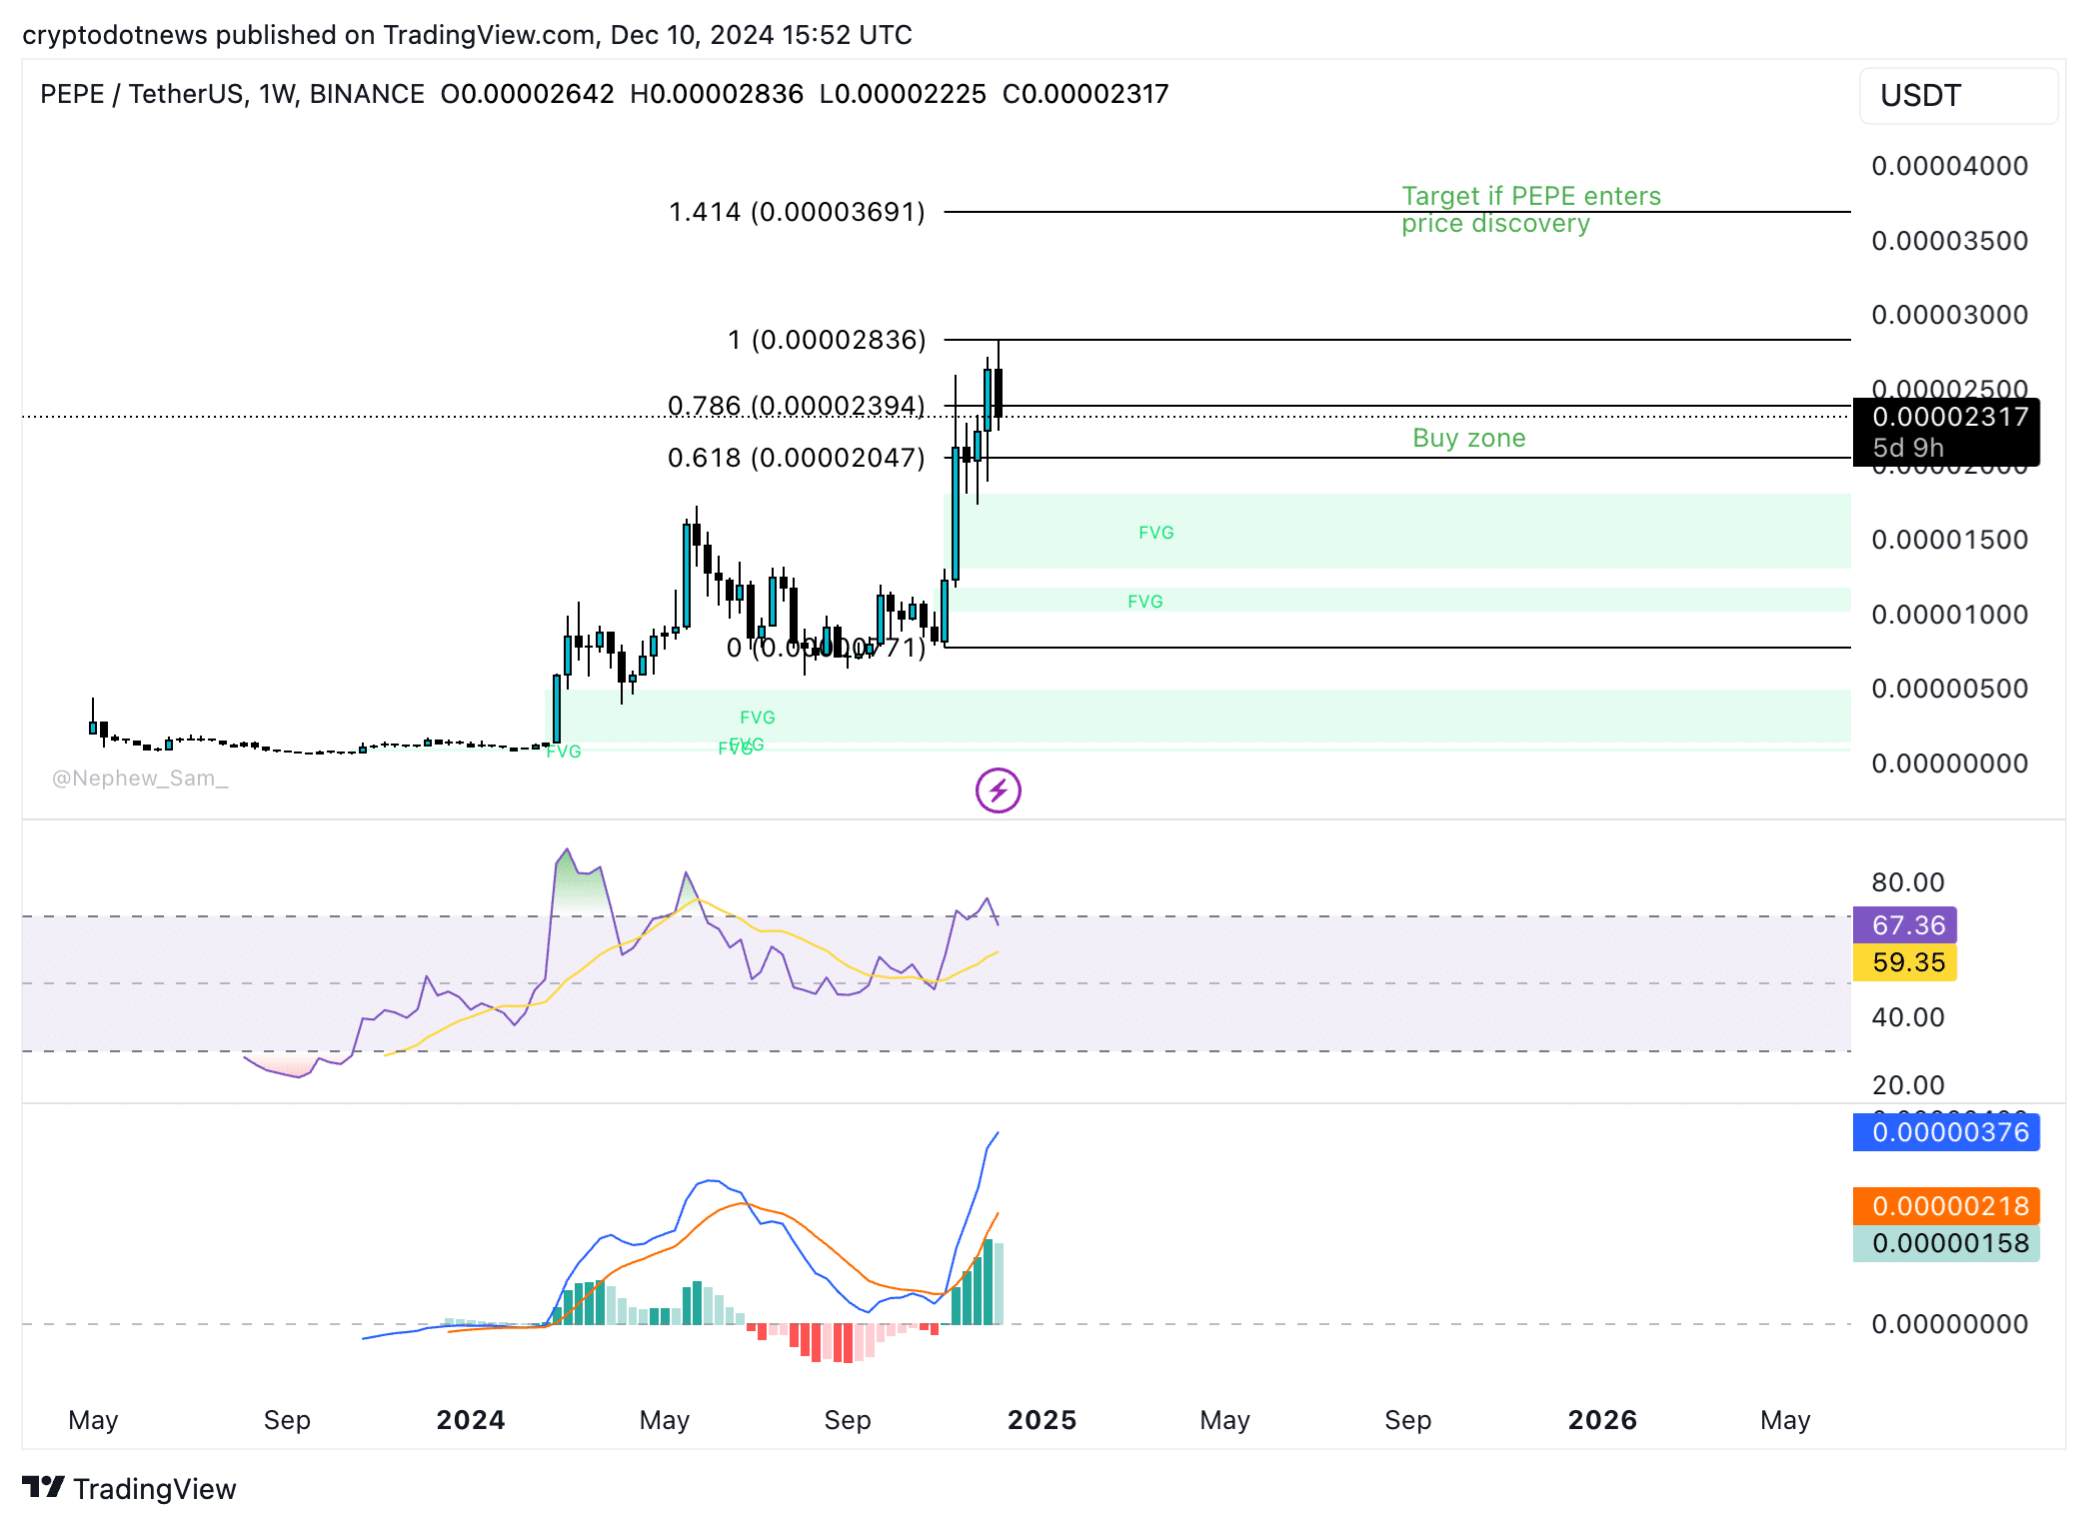Click the purple lightning bolt event icon
The image size is (2088, 1526).
[998, 790]
